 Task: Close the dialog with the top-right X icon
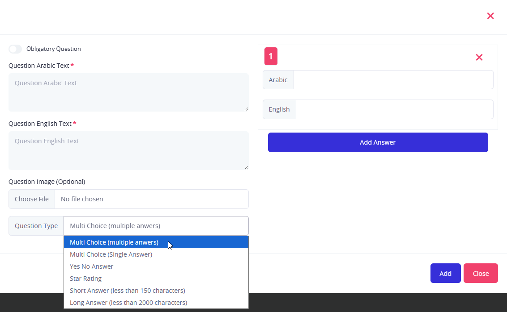(x=490, y=16)
